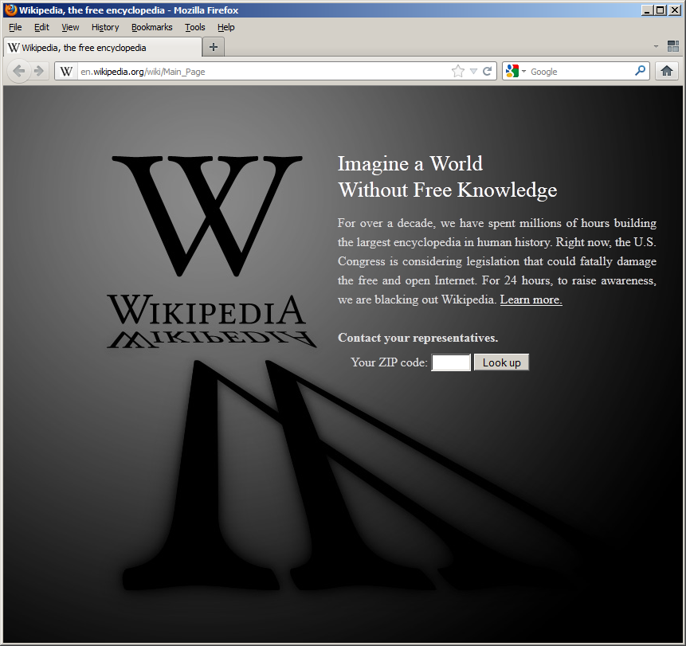686x646 pixels.
Task: Open the tab groups icon
Action: [x=673, y=46]
